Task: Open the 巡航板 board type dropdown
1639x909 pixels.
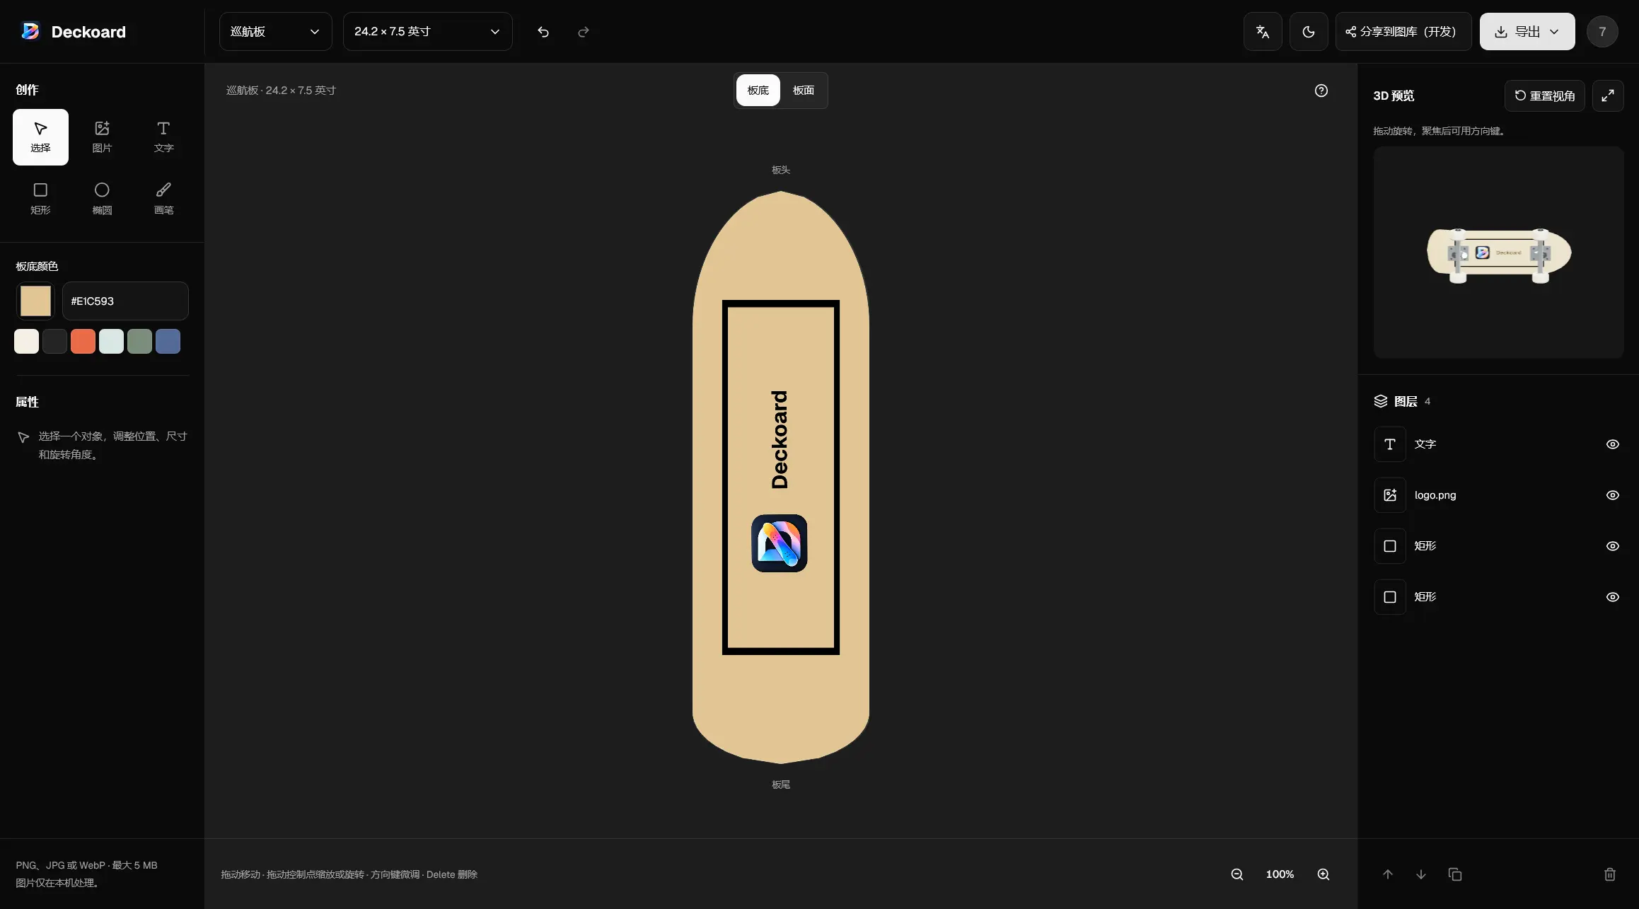Action: point(275,32)
